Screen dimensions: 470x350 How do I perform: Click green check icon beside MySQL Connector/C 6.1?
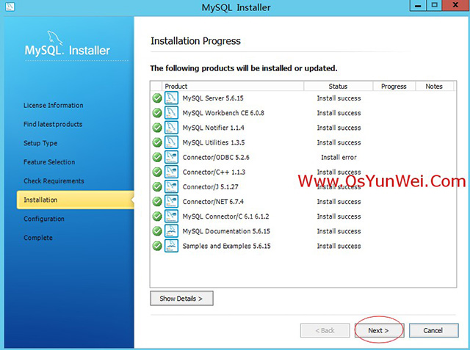[x=157, y=216]
